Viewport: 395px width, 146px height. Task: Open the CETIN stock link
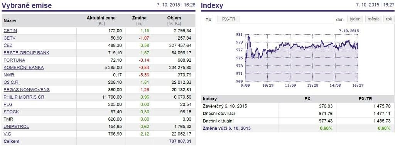pos(10,31)
